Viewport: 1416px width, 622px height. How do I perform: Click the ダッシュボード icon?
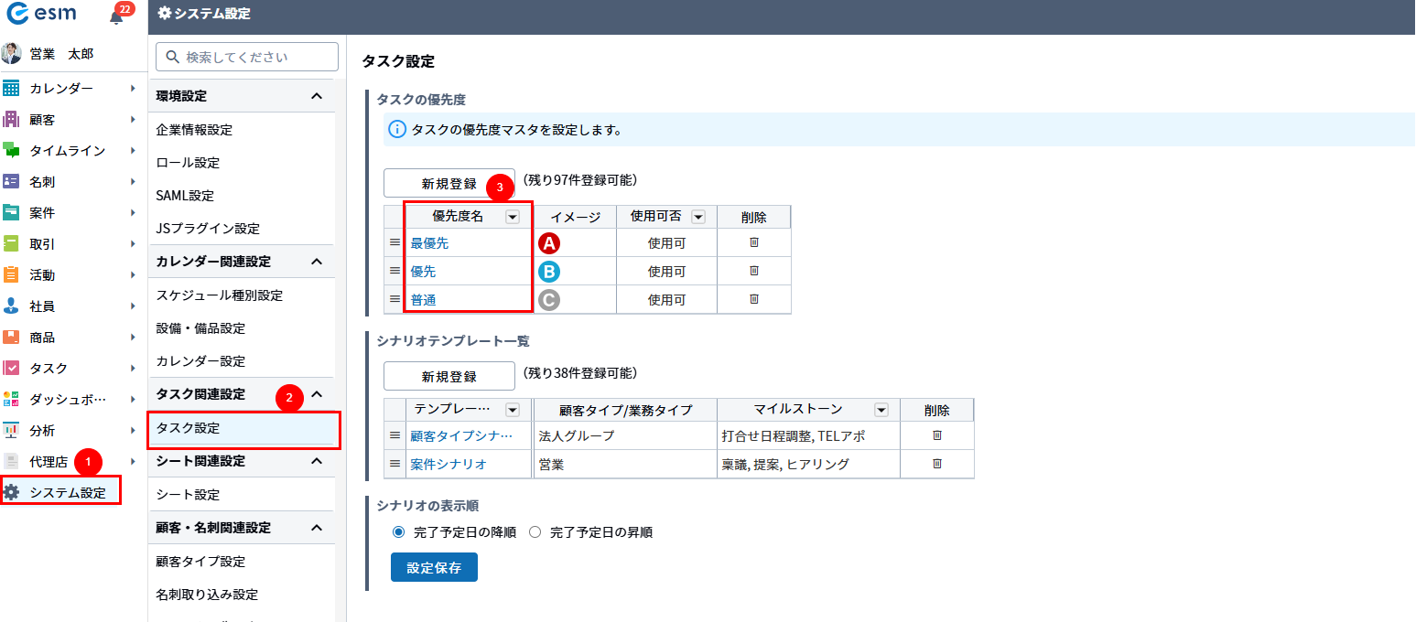coord(11,399)
